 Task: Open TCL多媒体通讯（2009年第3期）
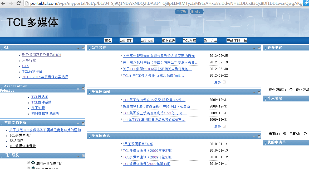(x=148, y=151)
